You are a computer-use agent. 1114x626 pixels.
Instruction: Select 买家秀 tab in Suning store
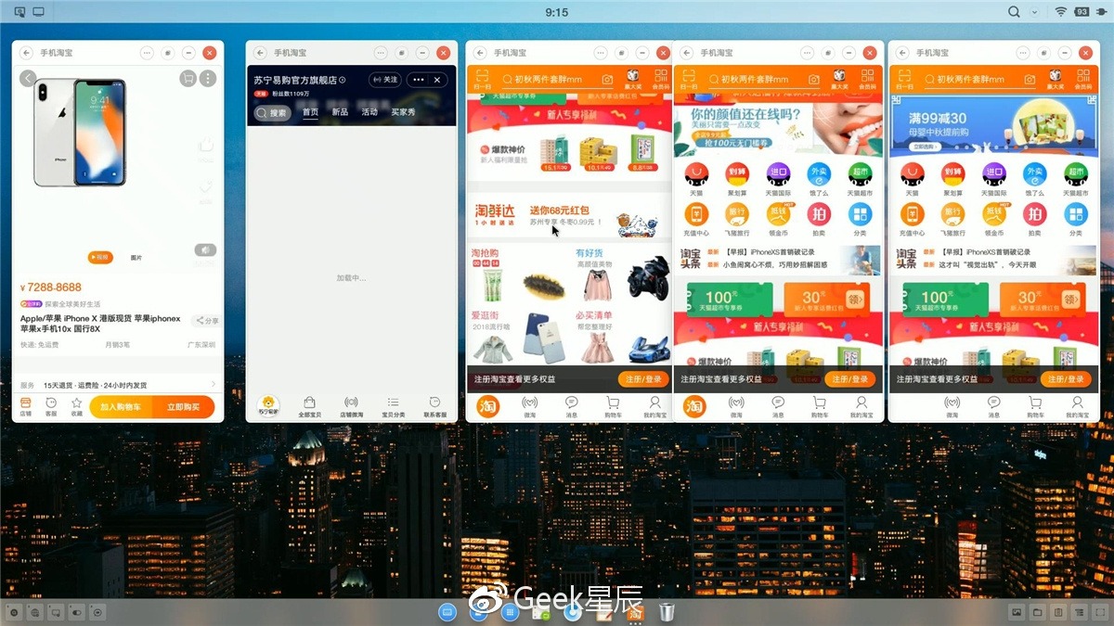click(x=403, y=112)
